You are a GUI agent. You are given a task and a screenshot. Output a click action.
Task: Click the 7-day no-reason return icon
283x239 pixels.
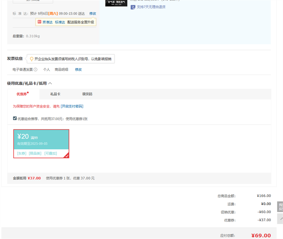tap(133, 7)
